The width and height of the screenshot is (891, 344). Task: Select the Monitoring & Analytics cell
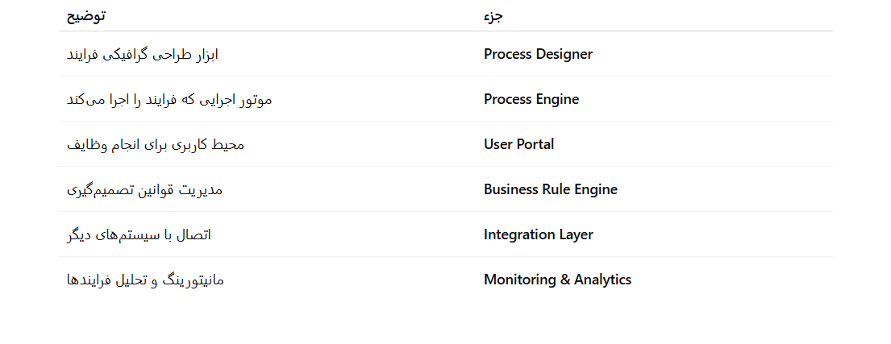click(557, 280)
